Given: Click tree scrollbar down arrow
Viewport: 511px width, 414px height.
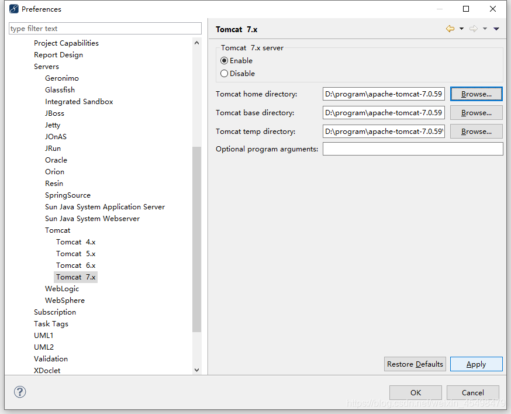Looking at the screenshot, I should click(x=196, y=370).
